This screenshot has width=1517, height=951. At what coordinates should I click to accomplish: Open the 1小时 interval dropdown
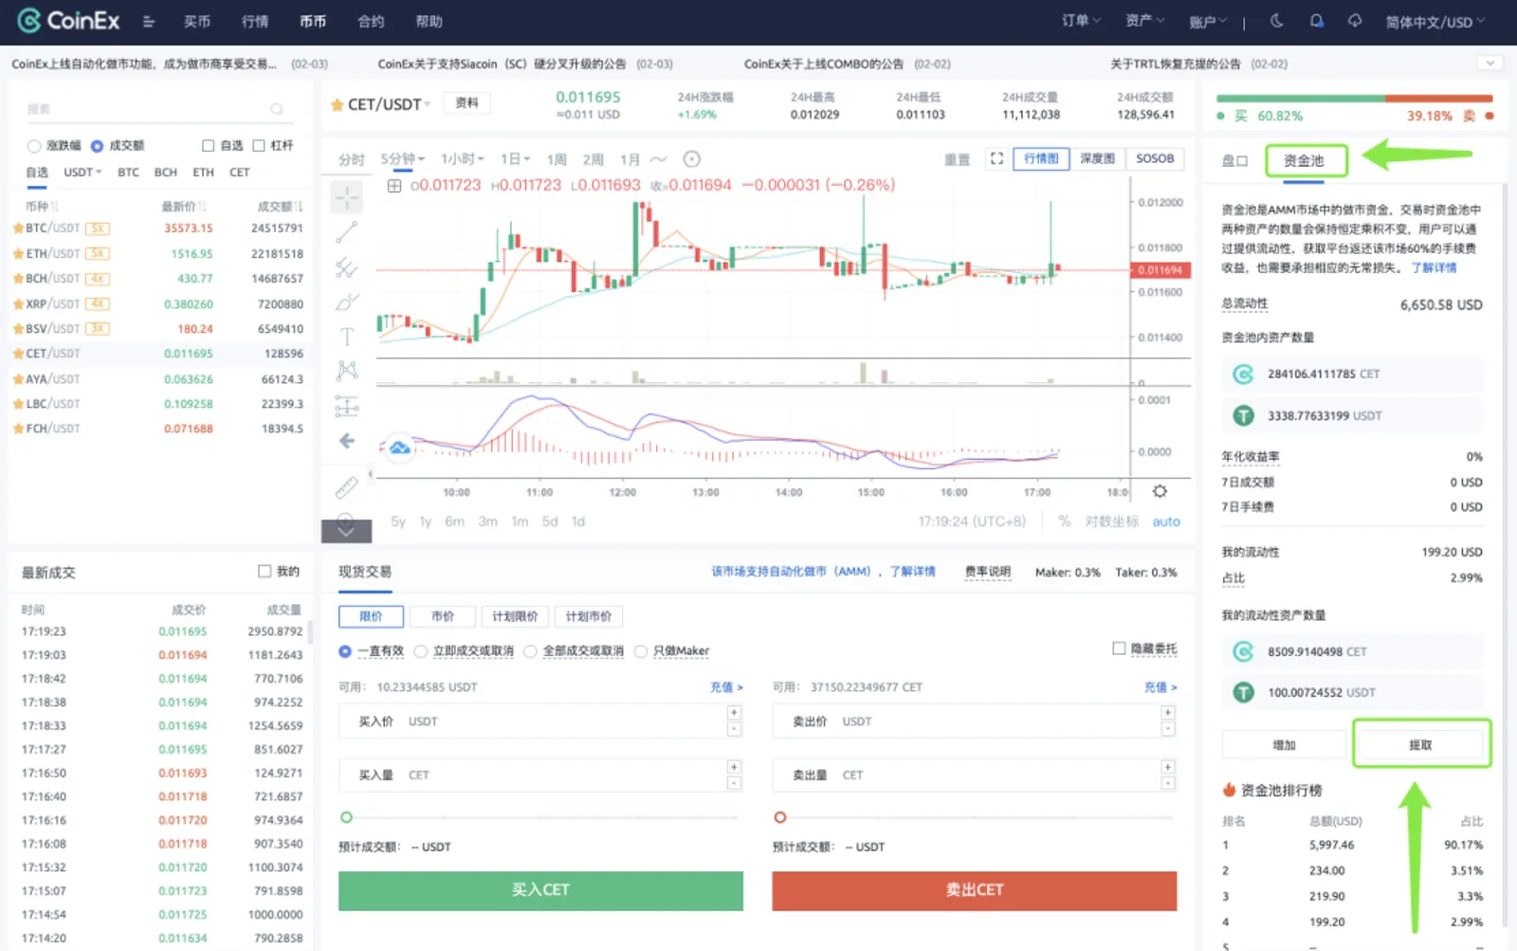(463, 159)
